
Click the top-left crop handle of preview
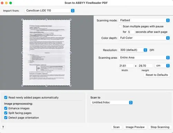[x=22, y=20]
